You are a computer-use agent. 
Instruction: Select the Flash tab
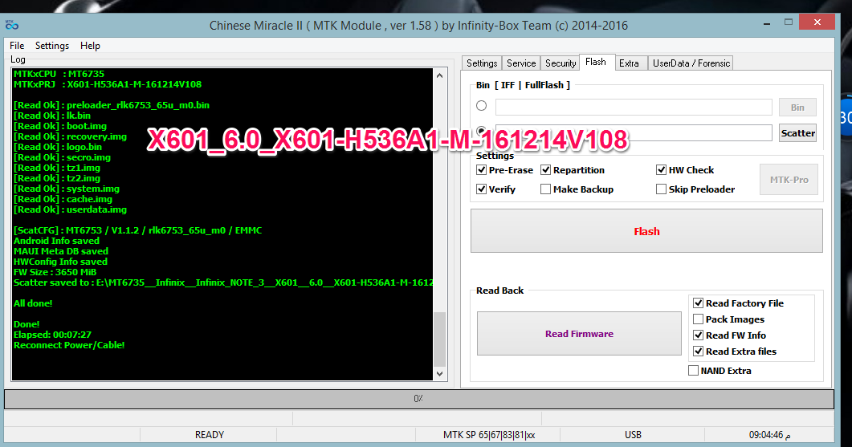coord(596,62)
